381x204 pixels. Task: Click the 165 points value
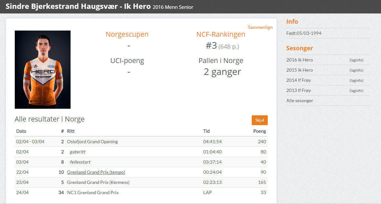[262, 182]
